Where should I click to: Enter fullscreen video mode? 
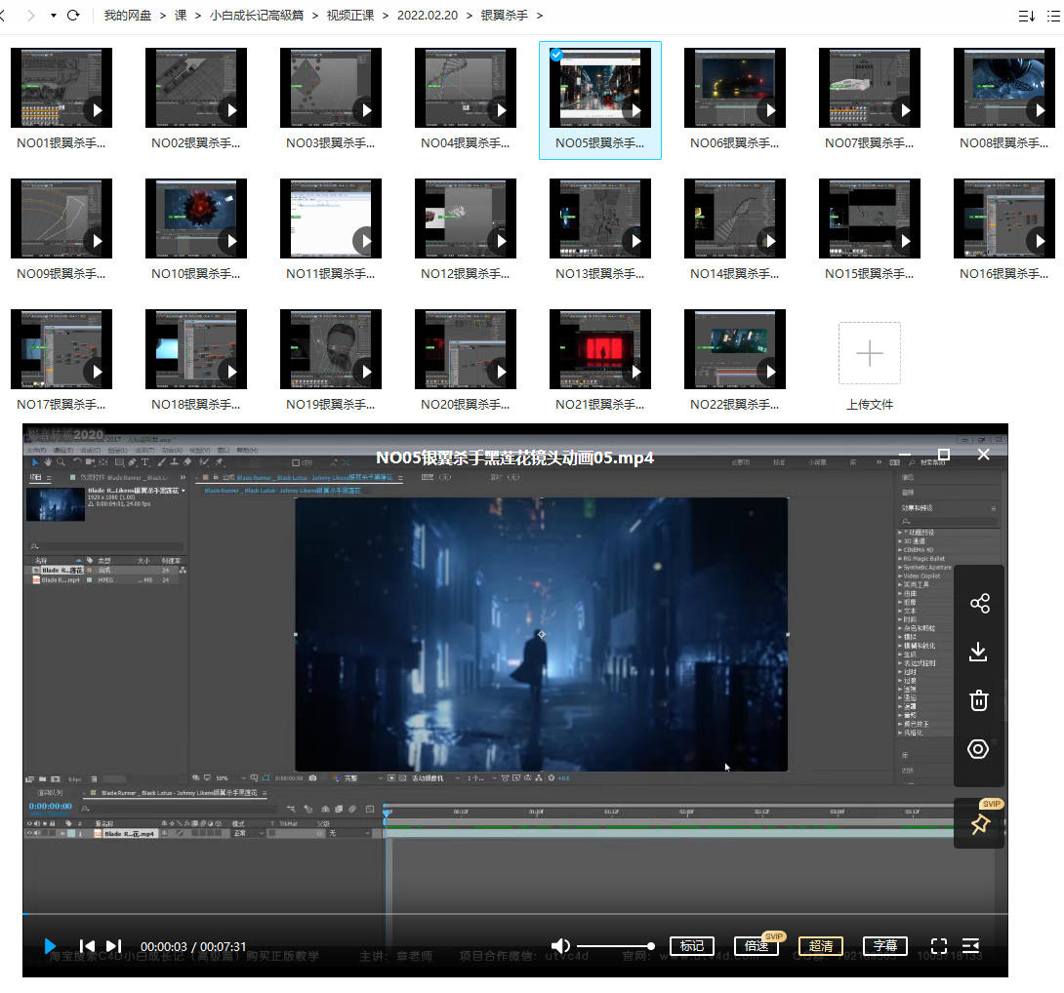939,946
